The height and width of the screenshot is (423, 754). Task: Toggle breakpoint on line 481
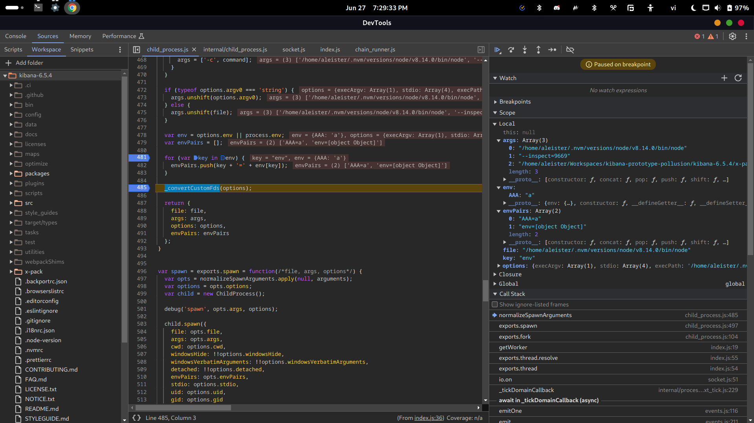[x=141, y=157]
